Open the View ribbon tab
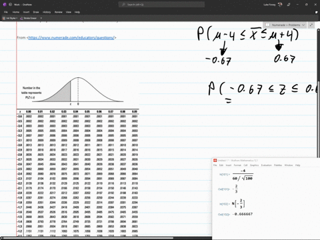 [69, 12]
